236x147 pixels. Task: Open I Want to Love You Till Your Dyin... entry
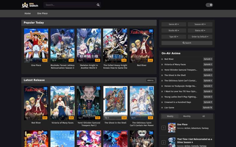tap(181, 91)
